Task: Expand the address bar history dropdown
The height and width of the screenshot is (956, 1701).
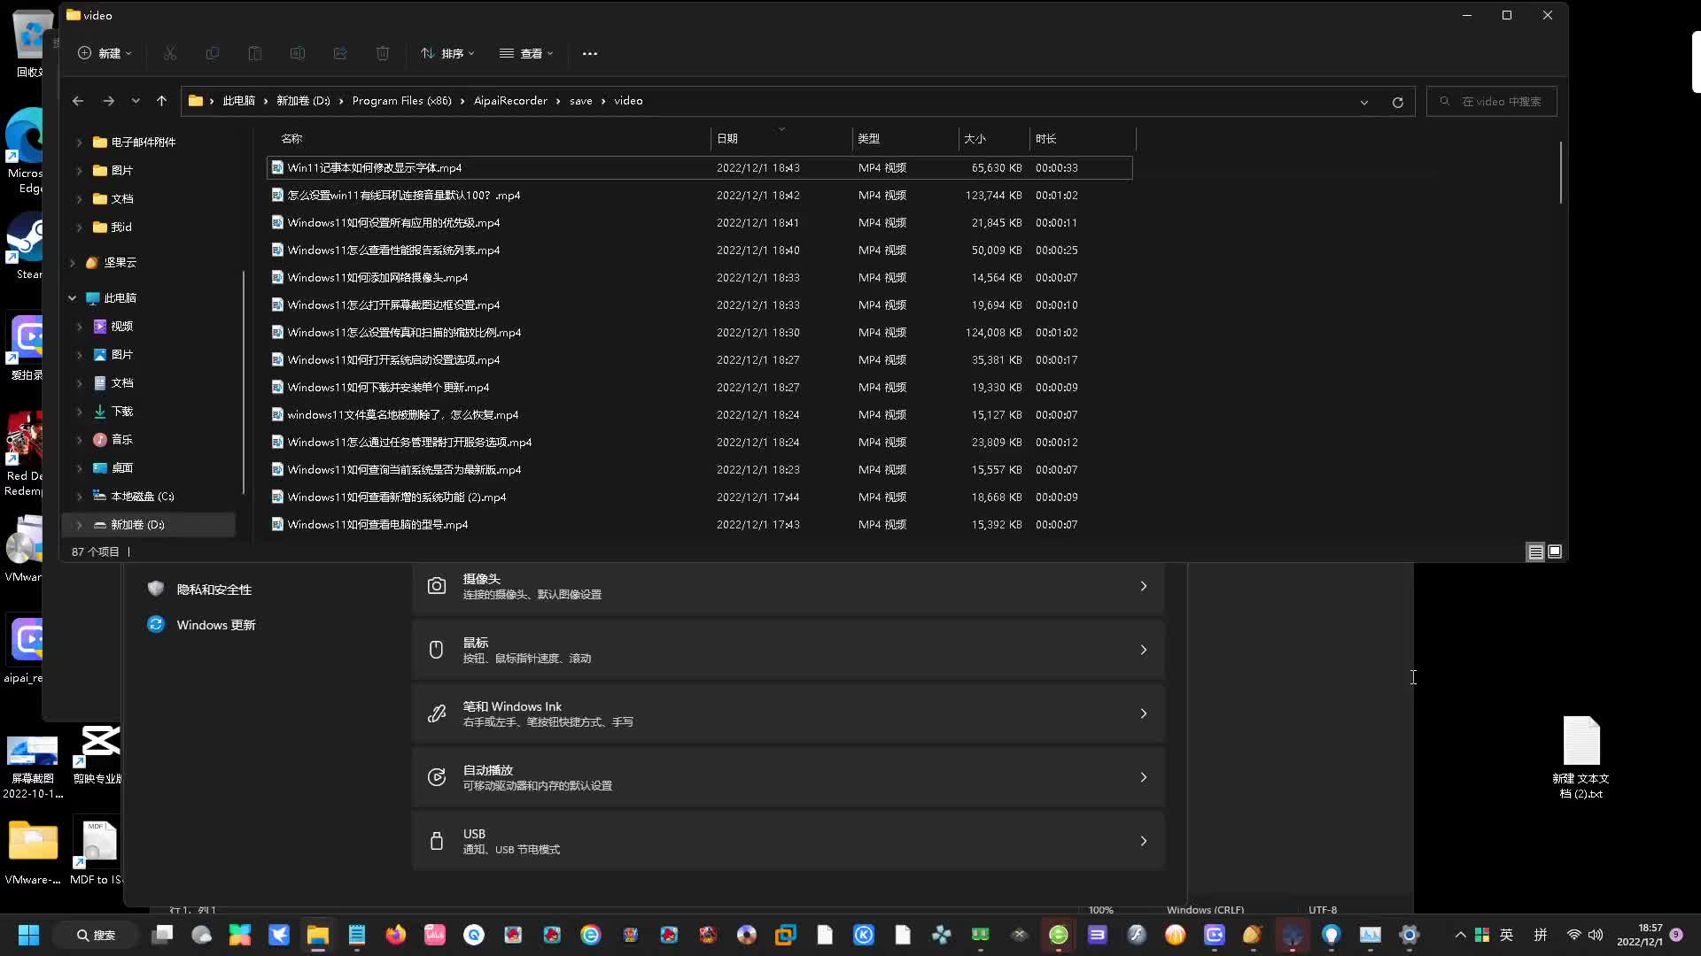Action: (x=1364, y=102)
